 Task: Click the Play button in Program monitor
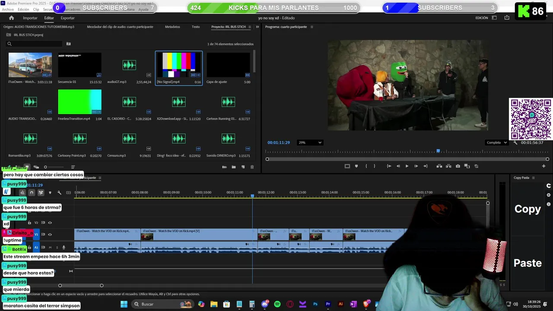tap(407, 166)
